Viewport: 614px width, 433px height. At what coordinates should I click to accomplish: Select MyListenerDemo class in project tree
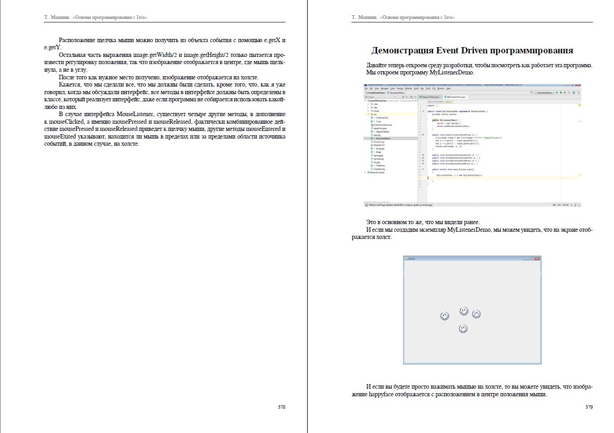[383, 139]
